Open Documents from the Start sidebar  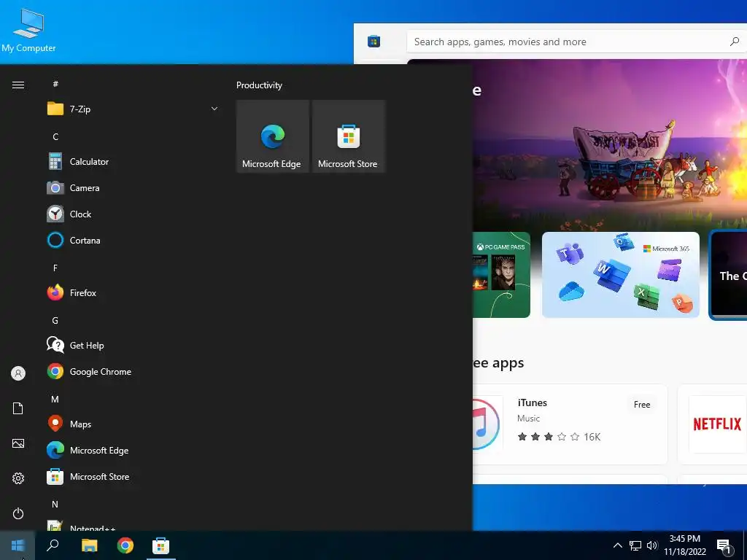point(18,408)
